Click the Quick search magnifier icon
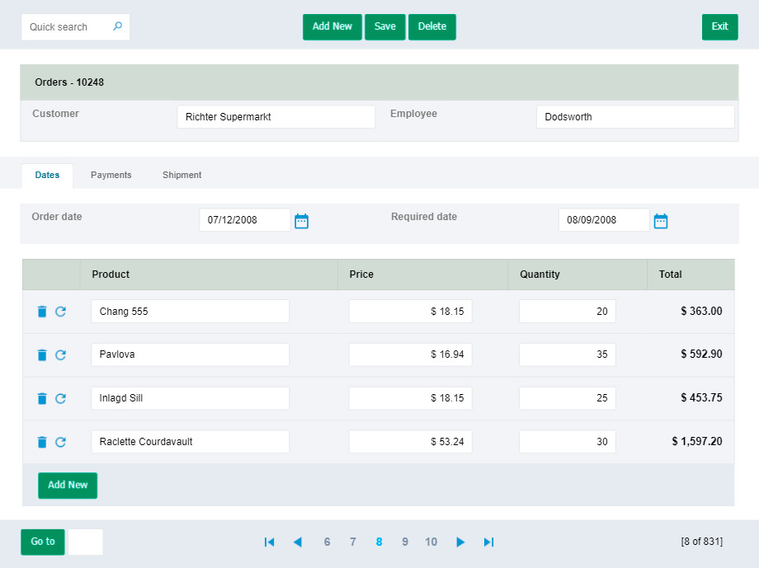Image resolution: width=759 pixels, height=568 pixels. [117, 26]
